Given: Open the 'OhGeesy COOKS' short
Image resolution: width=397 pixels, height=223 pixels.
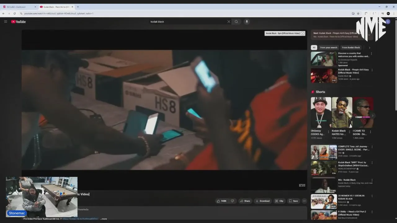Looking at the screenshot, I should [x=321, y=112].
